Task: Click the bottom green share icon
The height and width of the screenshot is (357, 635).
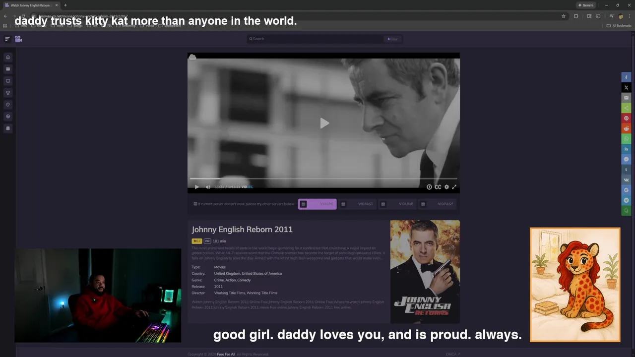Action: (626, 211)
